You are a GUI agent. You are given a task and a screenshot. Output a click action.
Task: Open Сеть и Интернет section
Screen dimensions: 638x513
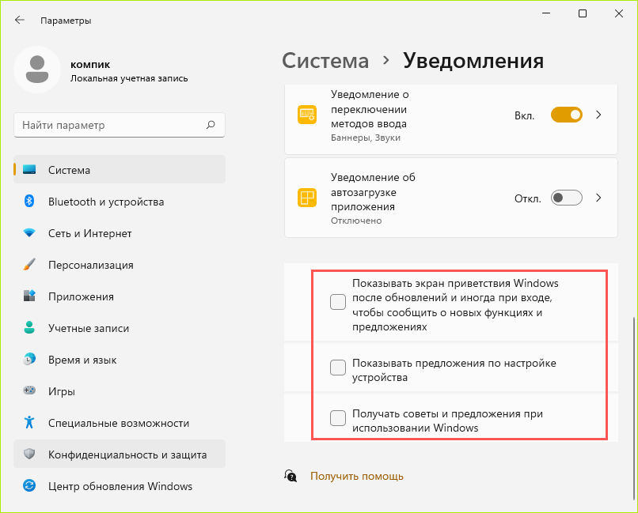pos(120,232)
